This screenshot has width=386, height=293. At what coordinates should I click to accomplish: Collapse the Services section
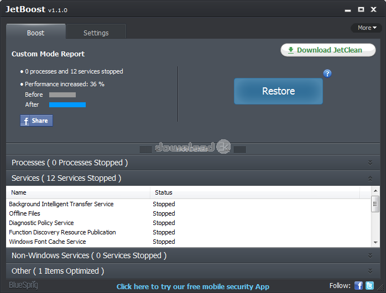point(193,178)
